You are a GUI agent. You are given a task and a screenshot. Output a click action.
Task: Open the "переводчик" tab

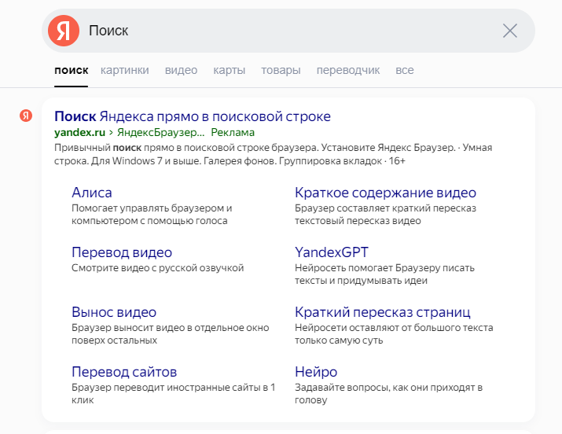click(x=348, y=70)
